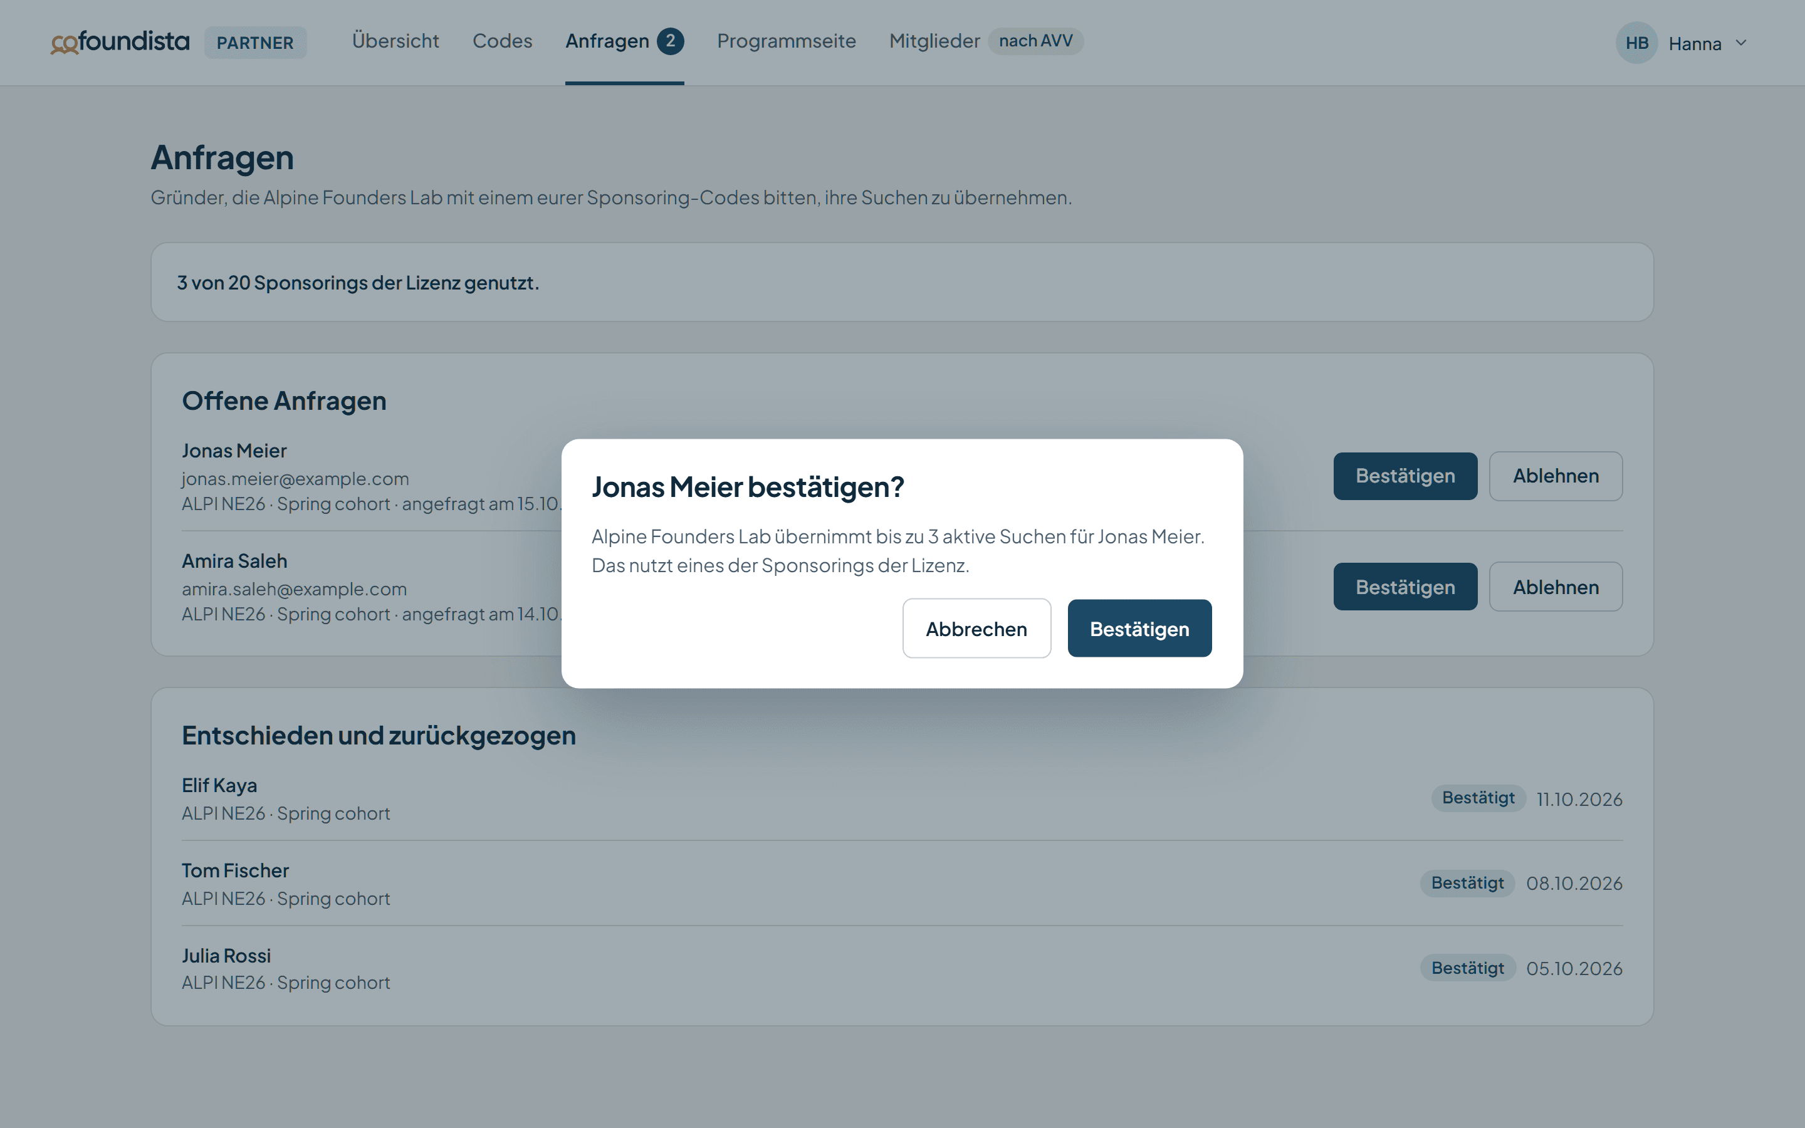Click the name Jonas Meier in list

(234, 451)
